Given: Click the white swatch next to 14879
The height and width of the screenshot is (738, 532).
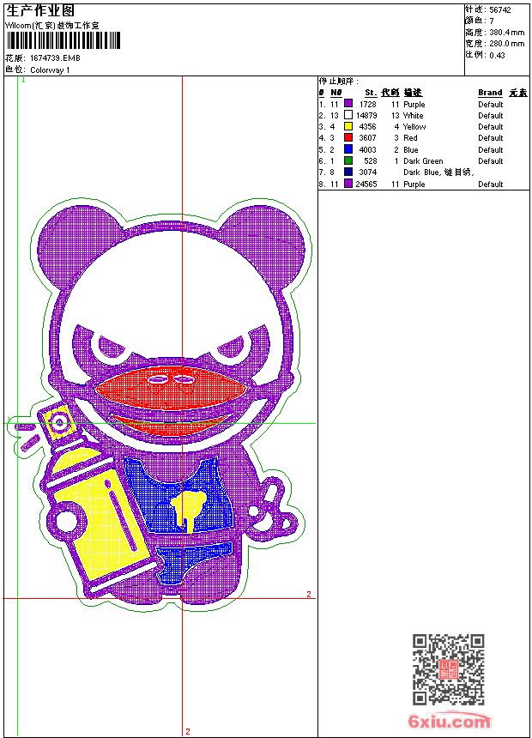Looking at the screenshot, I should tap(348, 114).
